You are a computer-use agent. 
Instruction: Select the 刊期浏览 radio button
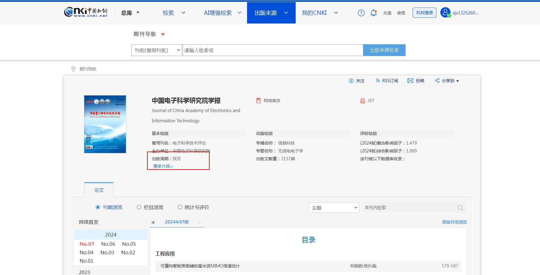(98, 207)
